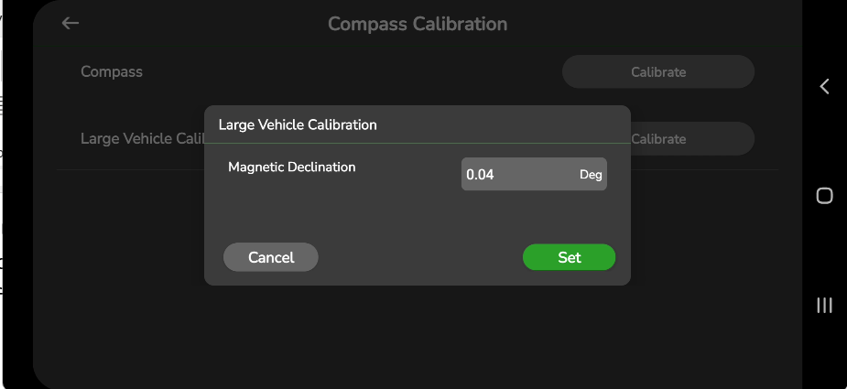Click the Magnetic Declination label
Screen dimensions: 847x389
(291, 167)
